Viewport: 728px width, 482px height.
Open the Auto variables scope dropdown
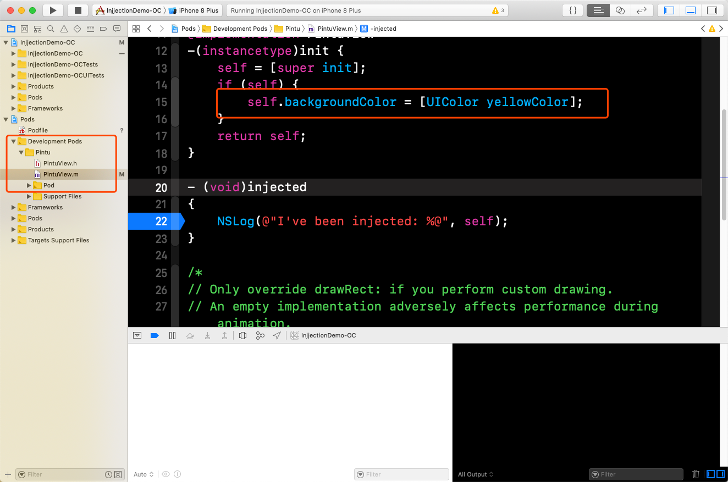[x=143, y=474]
